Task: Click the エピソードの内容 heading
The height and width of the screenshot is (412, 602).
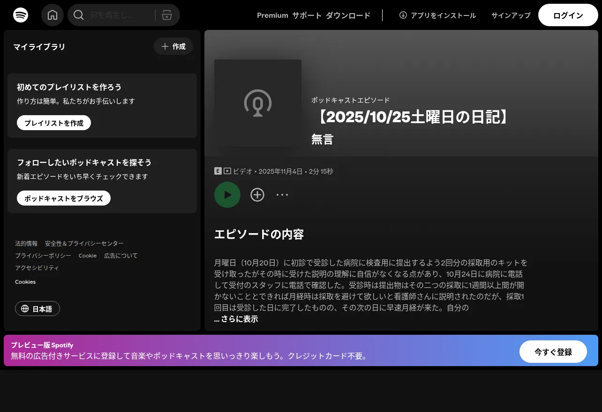Action: [259, 235]
